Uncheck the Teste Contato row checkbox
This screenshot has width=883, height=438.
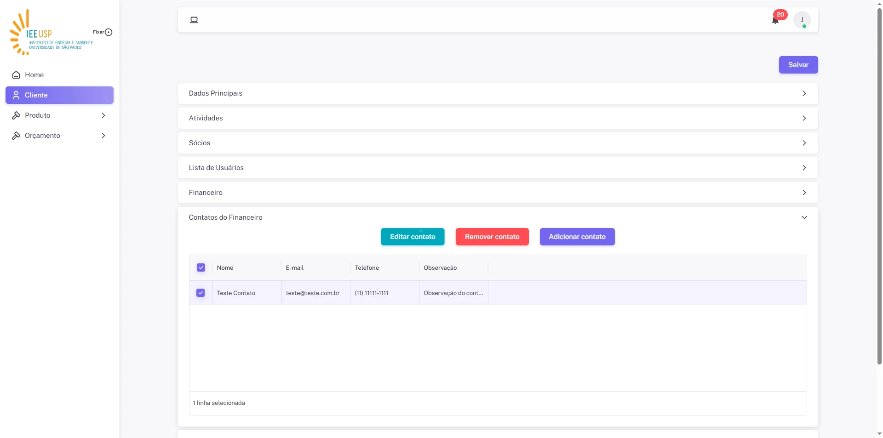[201, 293]
